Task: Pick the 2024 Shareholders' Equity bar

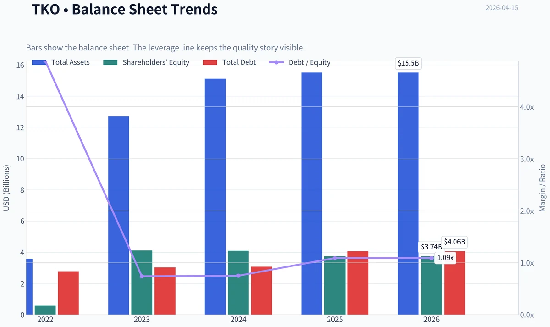Action: [238, 283]
